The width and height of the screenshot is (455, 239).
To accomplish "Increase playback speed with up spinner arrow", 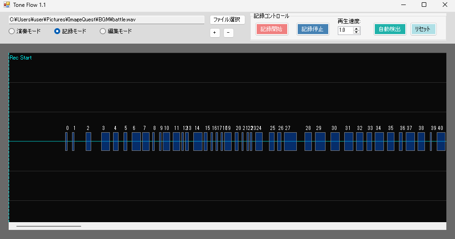I will click(357, 28).
